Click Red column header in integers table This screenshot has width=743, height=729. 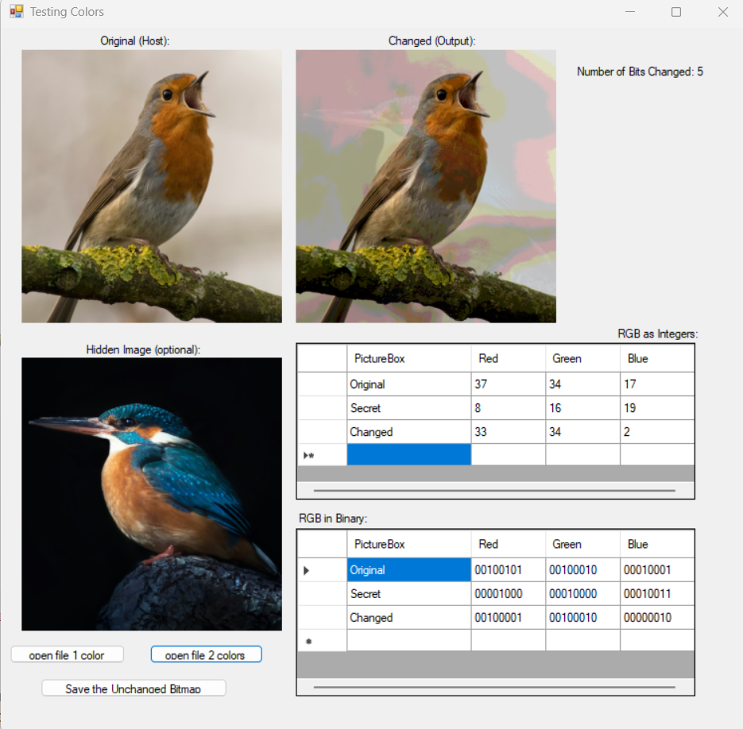coord(507,358)
